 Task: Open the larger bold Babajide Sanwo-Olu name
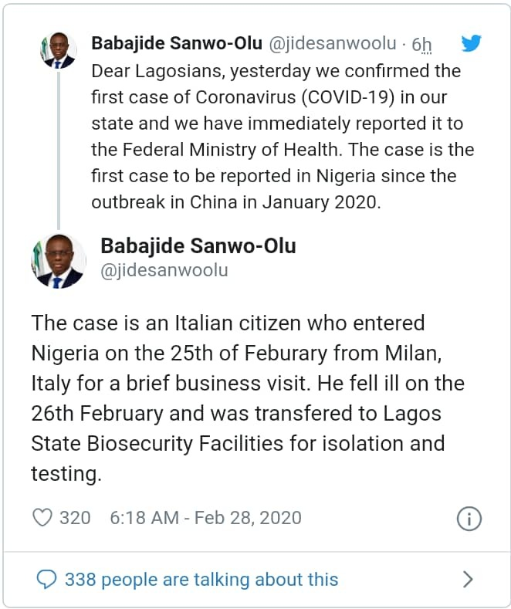click(x=198, y=246)
